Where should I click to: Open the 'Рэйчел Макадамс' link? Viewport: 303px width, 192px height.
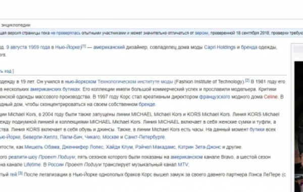(x=155, y=147)
